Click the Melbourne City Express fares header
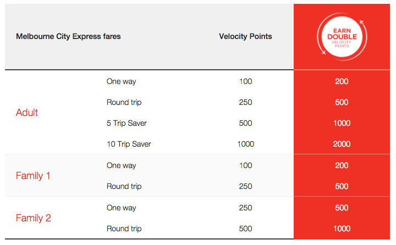Viewport: 396px width, 245px height. coord(68,37)
